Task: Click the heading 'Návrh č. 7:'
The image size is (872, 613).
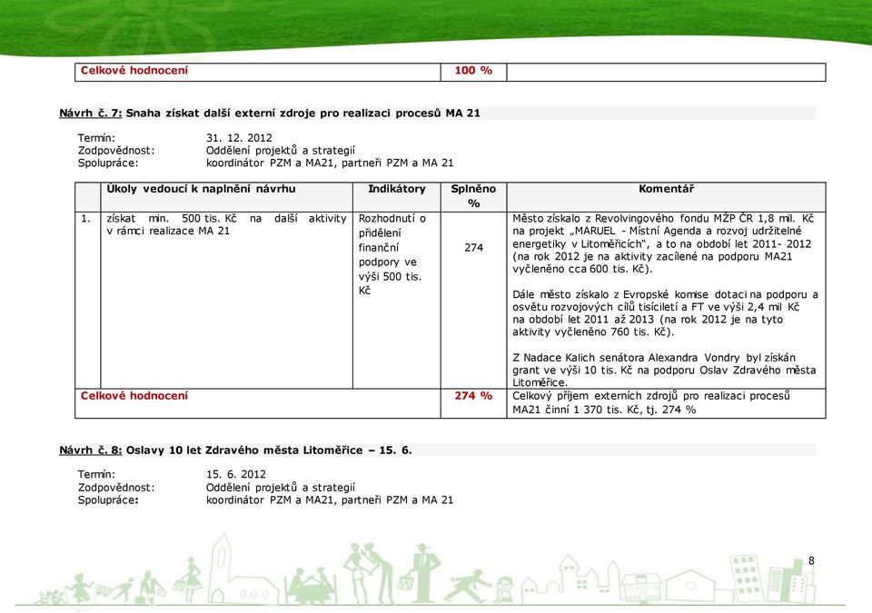Action: [91, 114]
